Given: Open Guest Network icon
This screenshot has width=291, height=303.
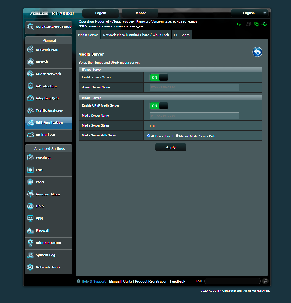Looking at the screenshot, I should pos(30,74).
